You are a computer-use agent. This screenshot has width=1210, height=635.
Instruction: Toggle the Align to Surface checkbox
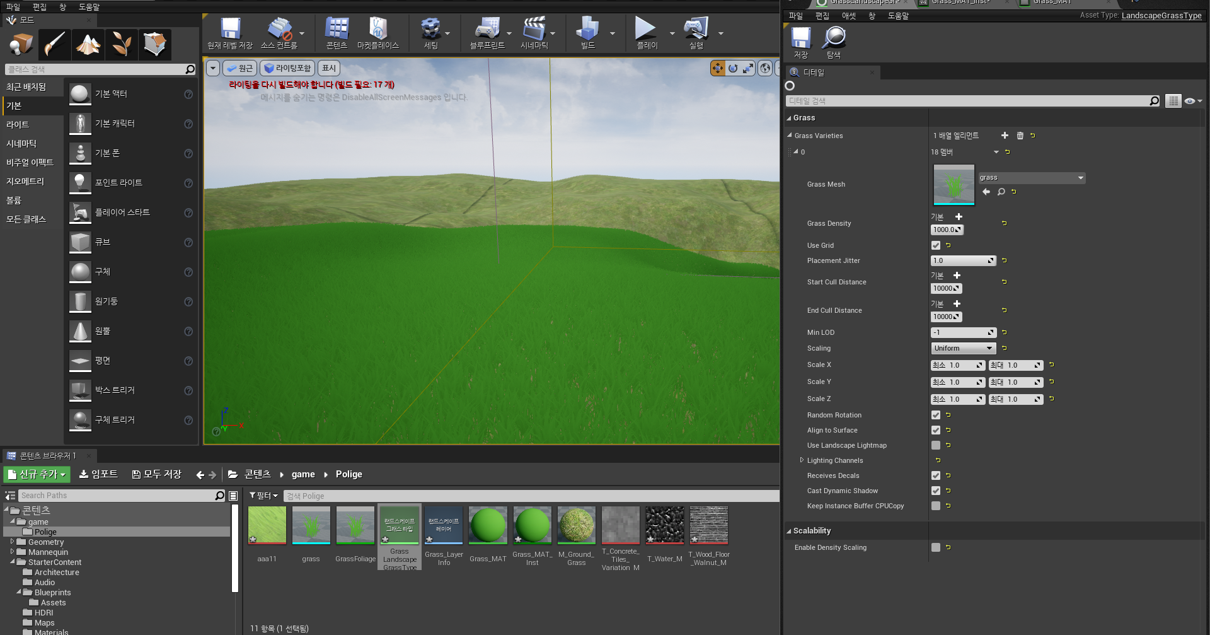click(x=936, y=430)
